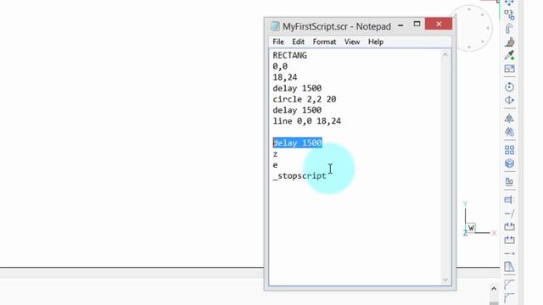Select the 3D Array cube tool
Screen dimensions: 543x305
(509, 164)
